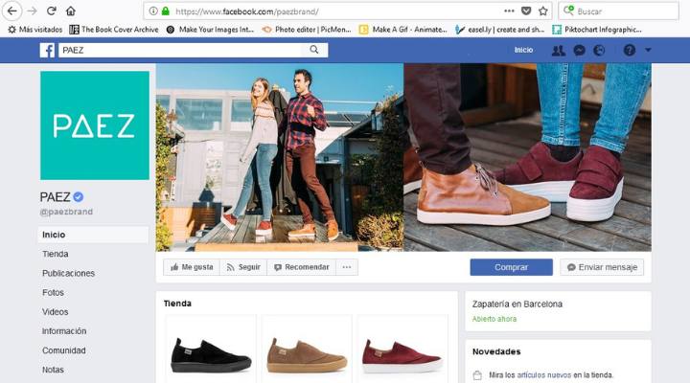
Task: Reload the page with the refresh icon
Action: click(x=52, y=11)
